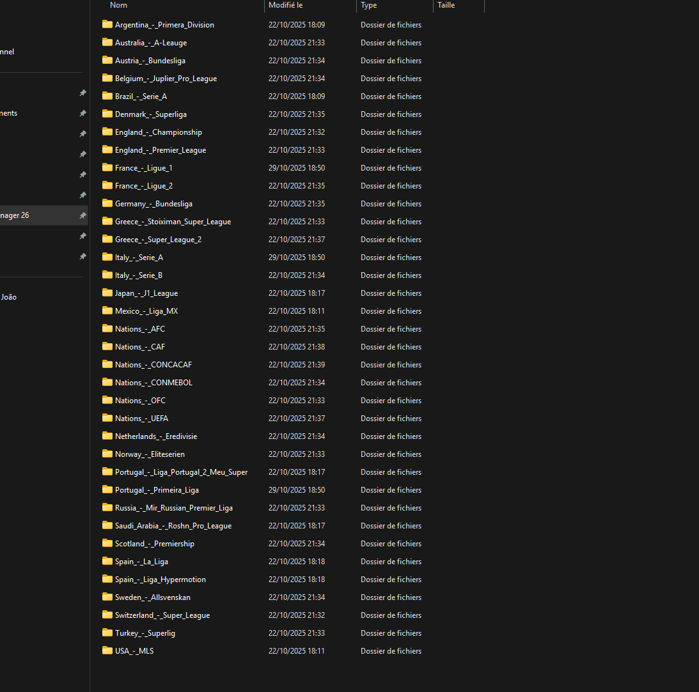Sort by the 'Modifié le' column header
Viewport: 699px width, 692px height.
pos(285,5)
